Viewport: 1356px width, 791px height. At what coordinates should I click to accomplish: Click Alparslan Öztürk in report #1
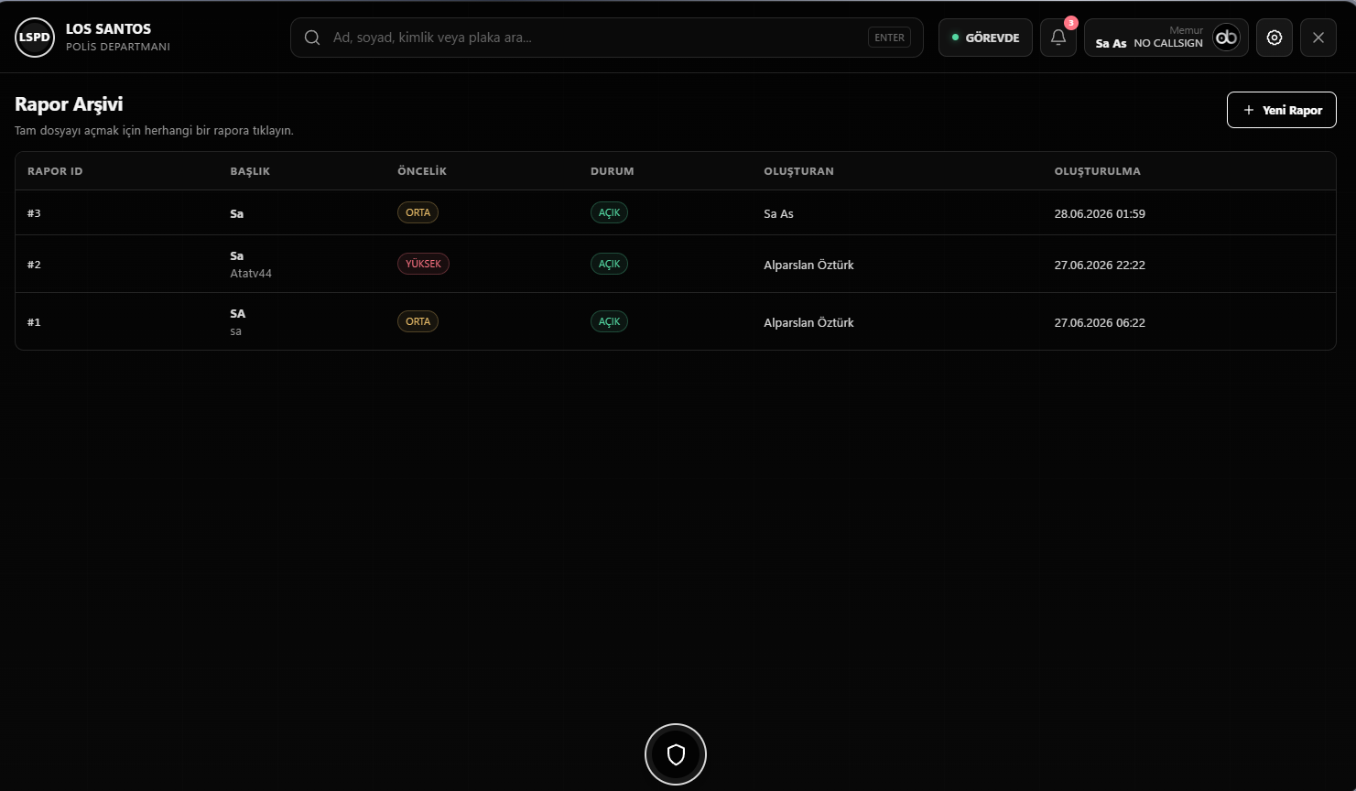(x=808, y=322)
